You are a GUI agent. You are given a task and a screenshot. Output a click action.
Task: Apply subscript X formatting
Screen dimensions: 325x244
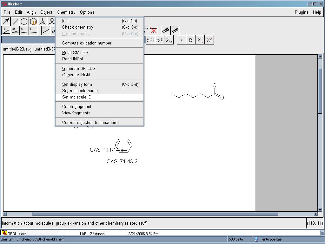tap(200, 40)
